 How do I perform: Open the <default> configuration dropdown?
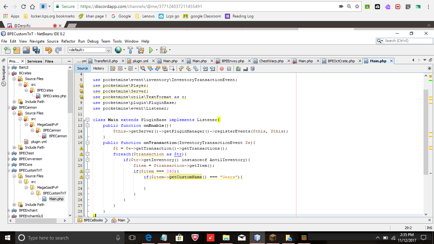pos(90,50)
